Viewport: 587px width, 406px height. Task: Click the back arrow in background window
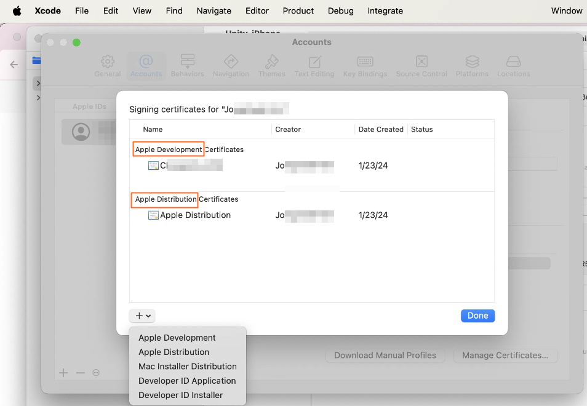tap(14, 65)
